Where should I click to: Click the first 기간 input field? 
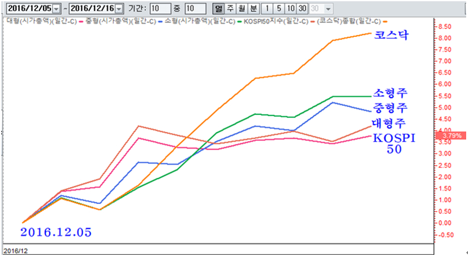pos(160,8)
